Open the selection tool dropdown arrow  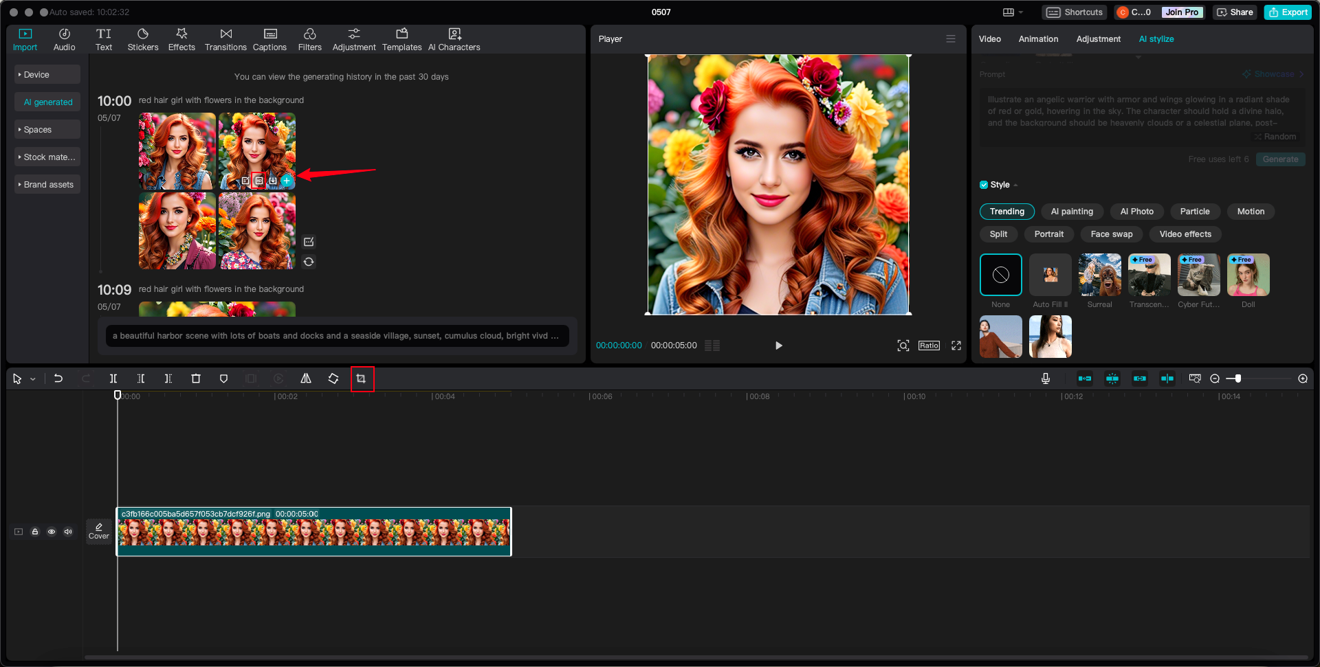[x=32, y=378]
